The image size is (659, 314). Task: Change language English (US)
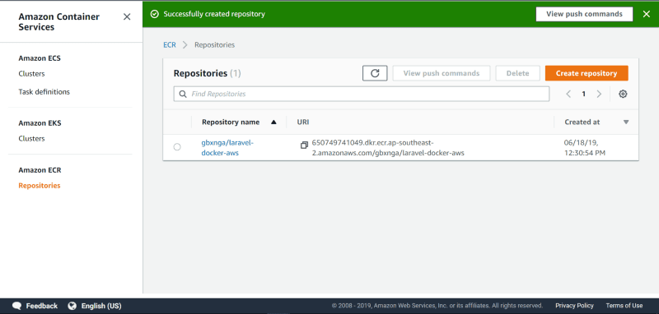pyautogui.click(x=101, y=306)
